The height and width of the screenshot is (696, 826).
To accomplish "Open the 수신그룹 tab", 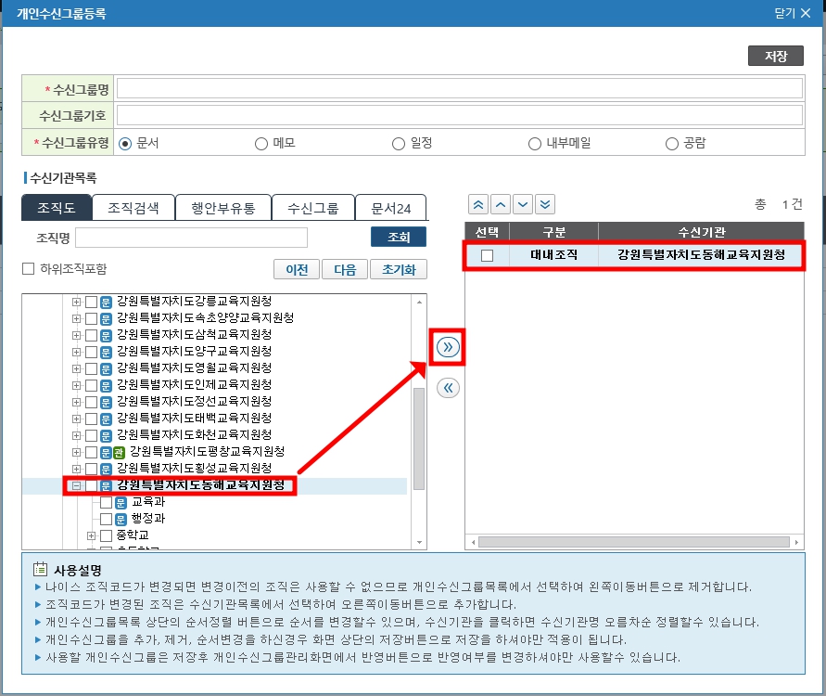I will point(313,208).
